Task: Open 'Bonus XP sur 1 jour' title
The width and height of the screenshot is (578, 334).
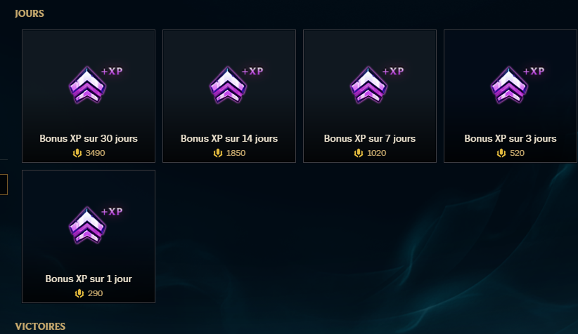Action: tap(89, 279)
